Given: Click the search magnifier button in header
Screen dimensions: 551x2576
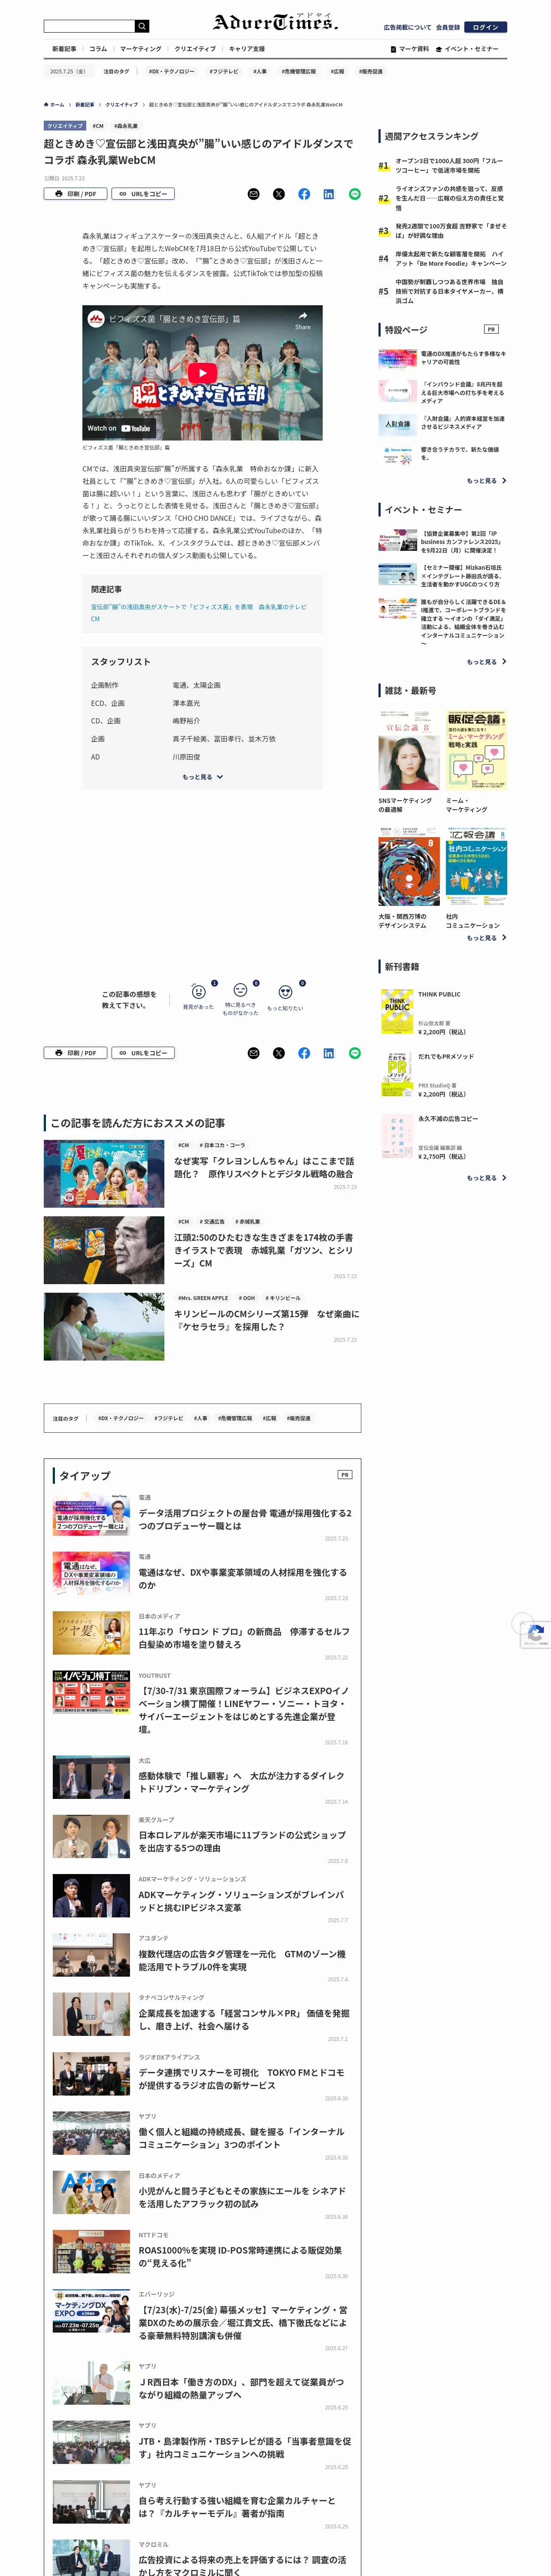Looking at the screenshot, I should (142, 26).
